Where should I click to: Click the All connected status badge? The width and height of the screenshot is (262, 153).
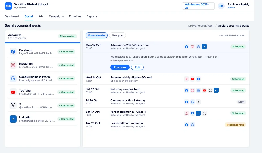point(67,36)
